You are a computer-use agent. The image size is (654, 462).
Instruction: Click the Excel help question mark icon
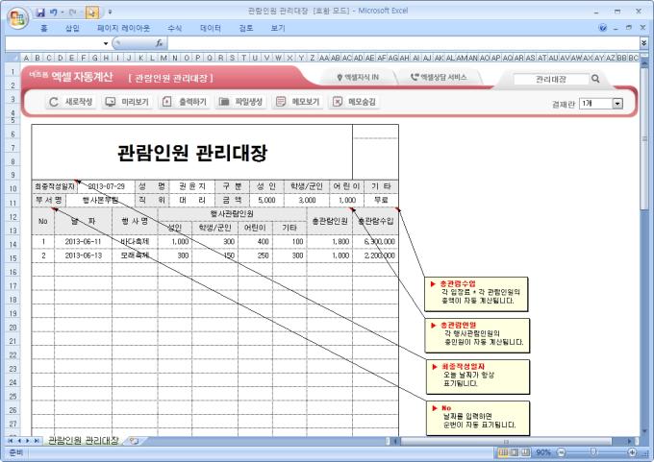(602, 28)
